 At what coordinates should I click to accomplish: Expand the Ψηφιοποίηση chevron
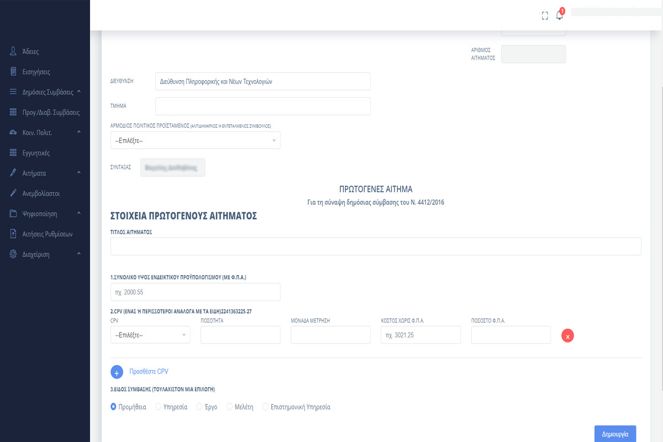click(79, 213)
